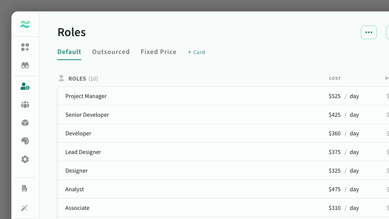
Task: Select the Project Manager role row
Action: coord(86,96)
